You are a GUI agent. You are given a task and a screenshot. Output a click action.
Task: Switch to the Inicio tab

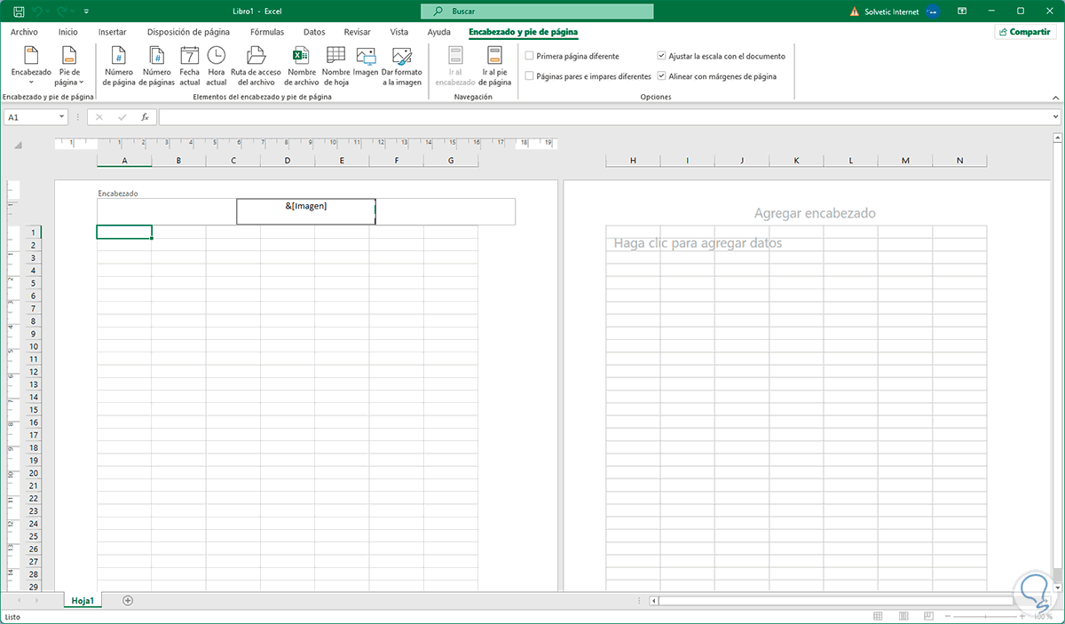(68, 32)
